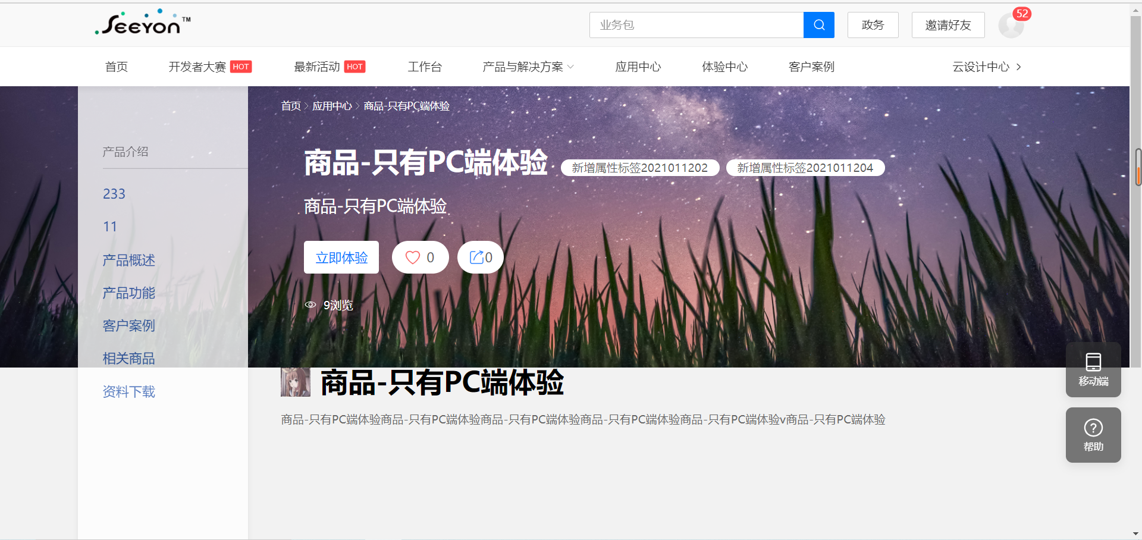Open the 体验中心 nav item
Screen dimensions: 1142x540
click(x=724, y=67)
